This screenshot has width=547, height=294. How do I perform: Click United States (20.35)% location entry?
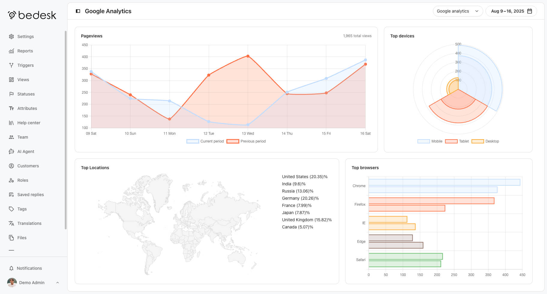[305, 177]
